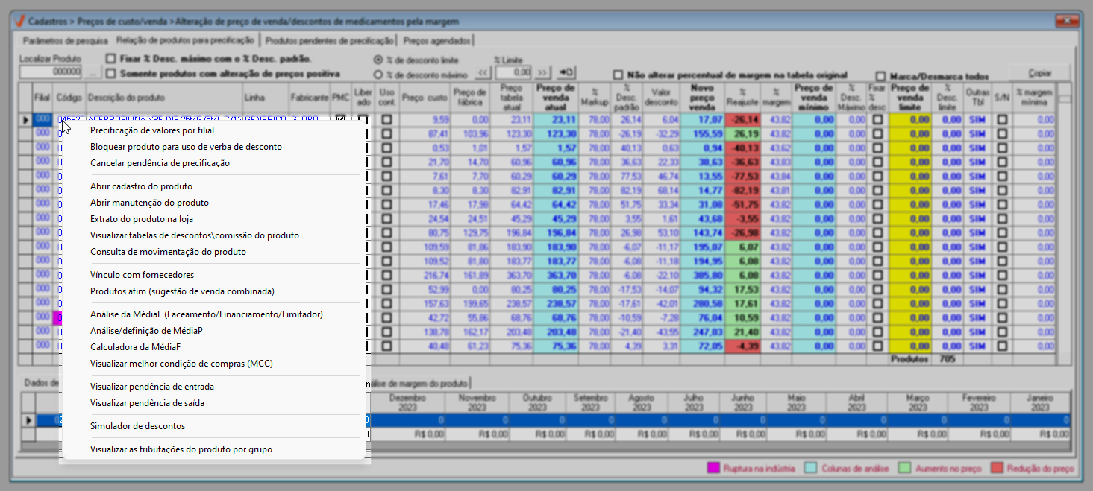This screenshot has height=491, width=1093.
Task: Check 'Não alterar percentual de margem na tabela original'
Action: pyautogui.click(x=618, y=75)
